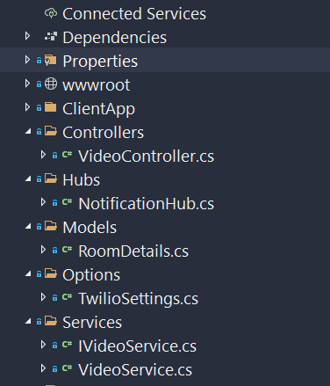This screenshot has width=330, height=386.
Task: Expand the NotificationHub.cs file arrow
Action: tap(43, 202)
